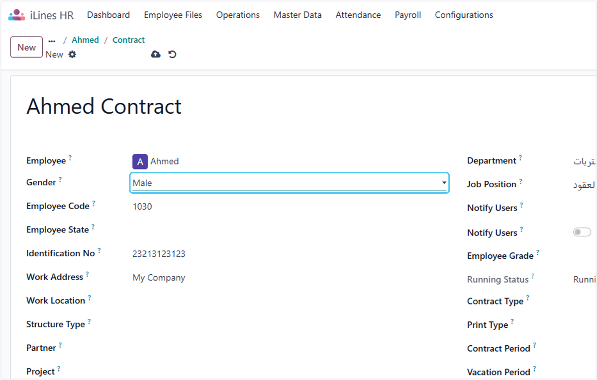Edit the Ahmed Contract title field
The height and width of the screenshot is (380, 597).
[104, 106]
